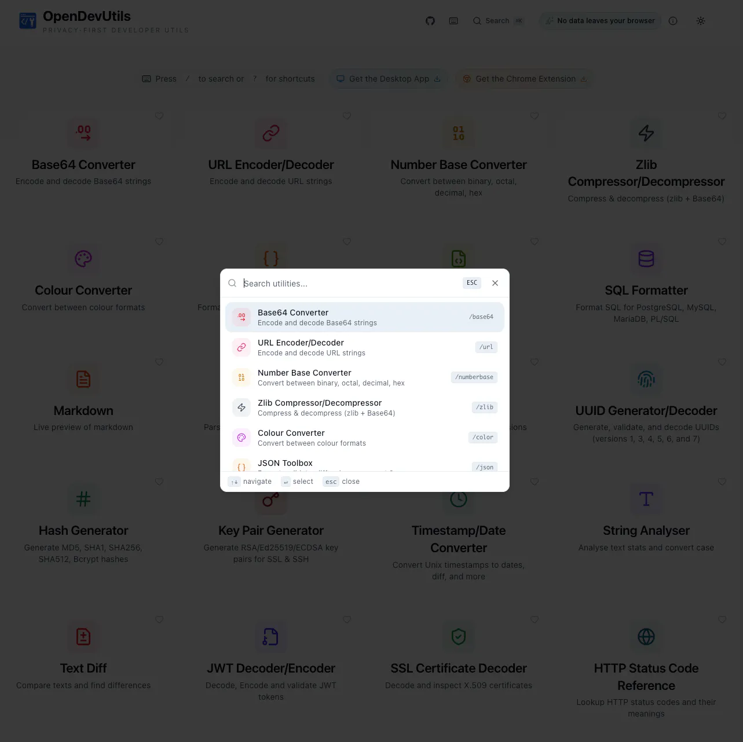Click the keyboard shortcuts icon in header

click(453, 21)
